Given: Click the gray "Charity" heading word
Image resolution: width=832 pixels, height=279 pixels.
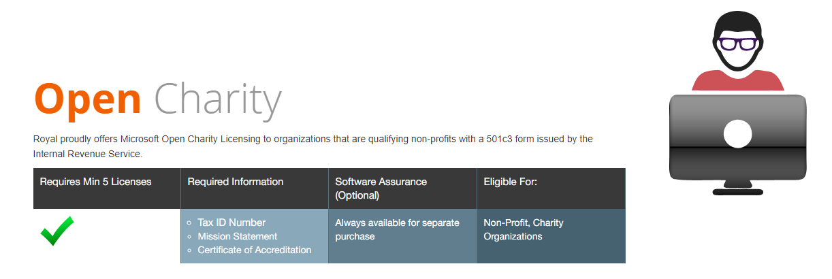Looking at the screenshot, I should (218, 101).
